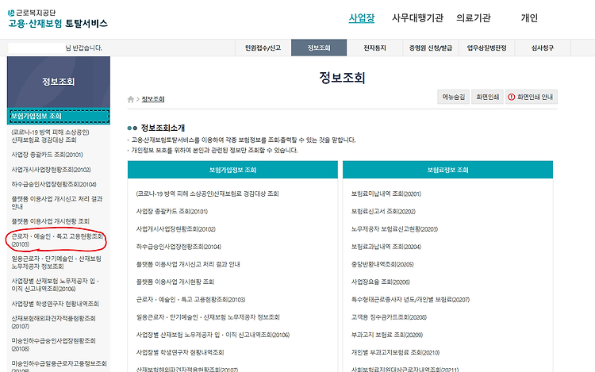
Task: Open 사업개시사업장현황조회(20102) in the sidebar
Action: pos(51,170)
